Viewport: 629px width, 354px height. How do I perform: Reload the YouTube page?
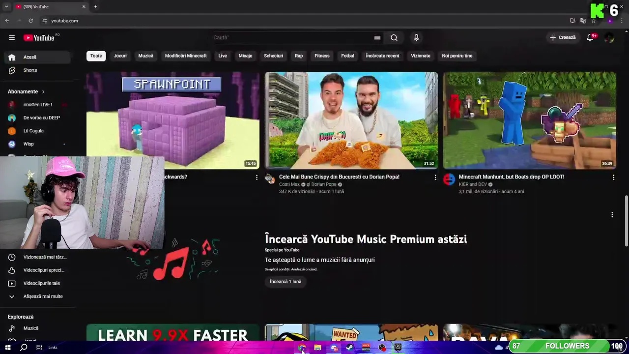click(x=30, y=21)
